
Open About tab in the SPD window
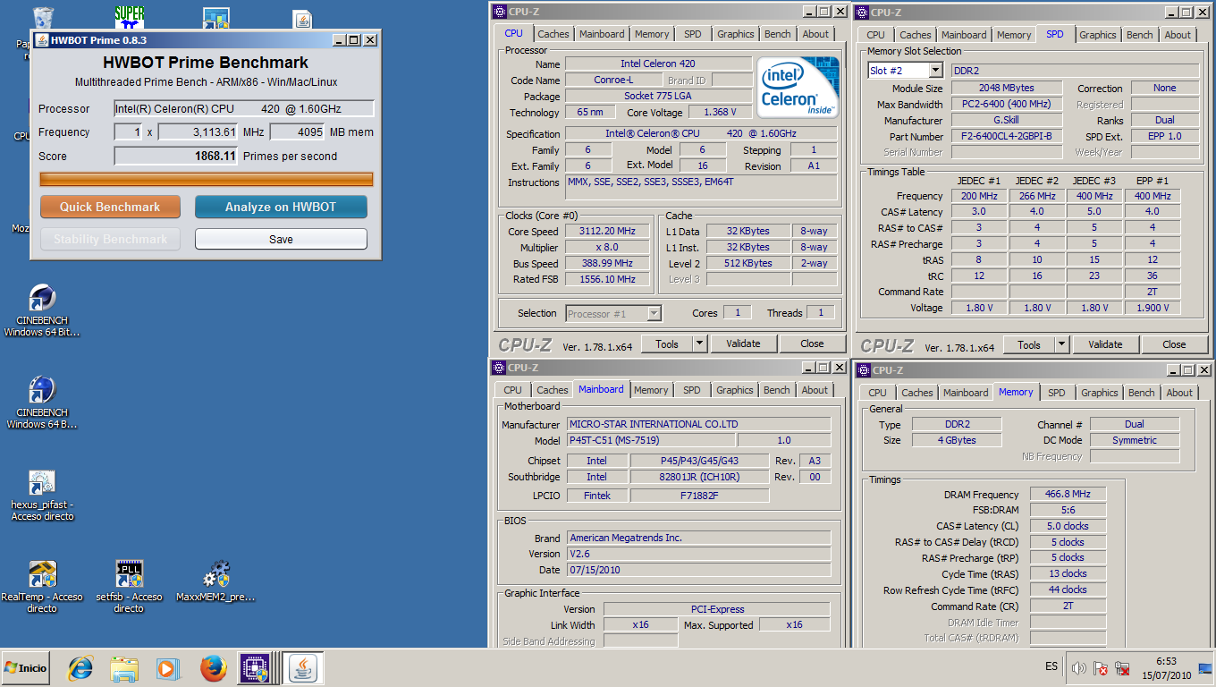click(1178, 35)
